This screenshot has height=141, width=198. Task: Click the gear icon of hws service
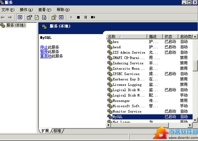point(110,42)
